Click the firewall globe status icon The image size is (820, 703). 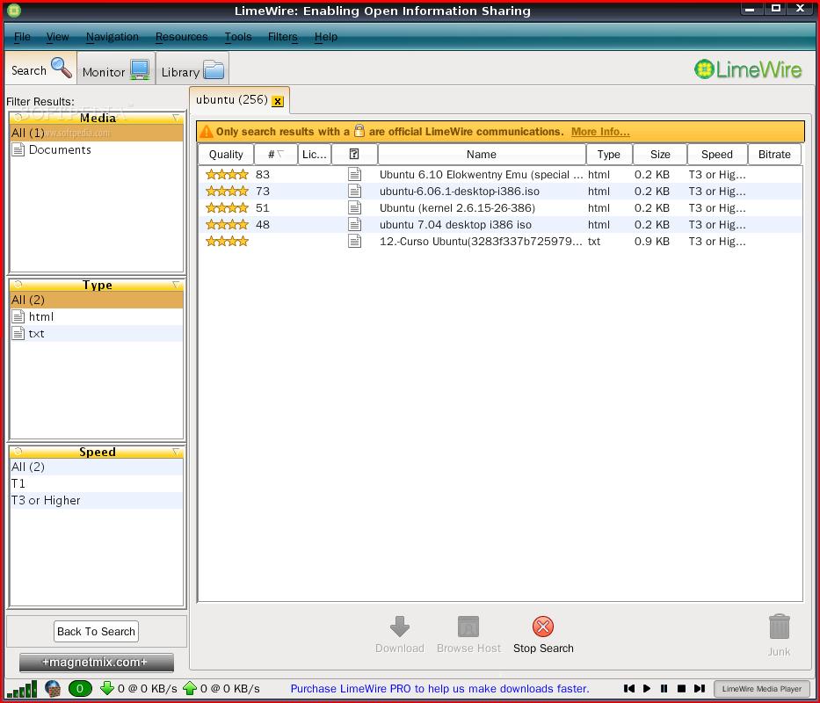click(53, 688)
